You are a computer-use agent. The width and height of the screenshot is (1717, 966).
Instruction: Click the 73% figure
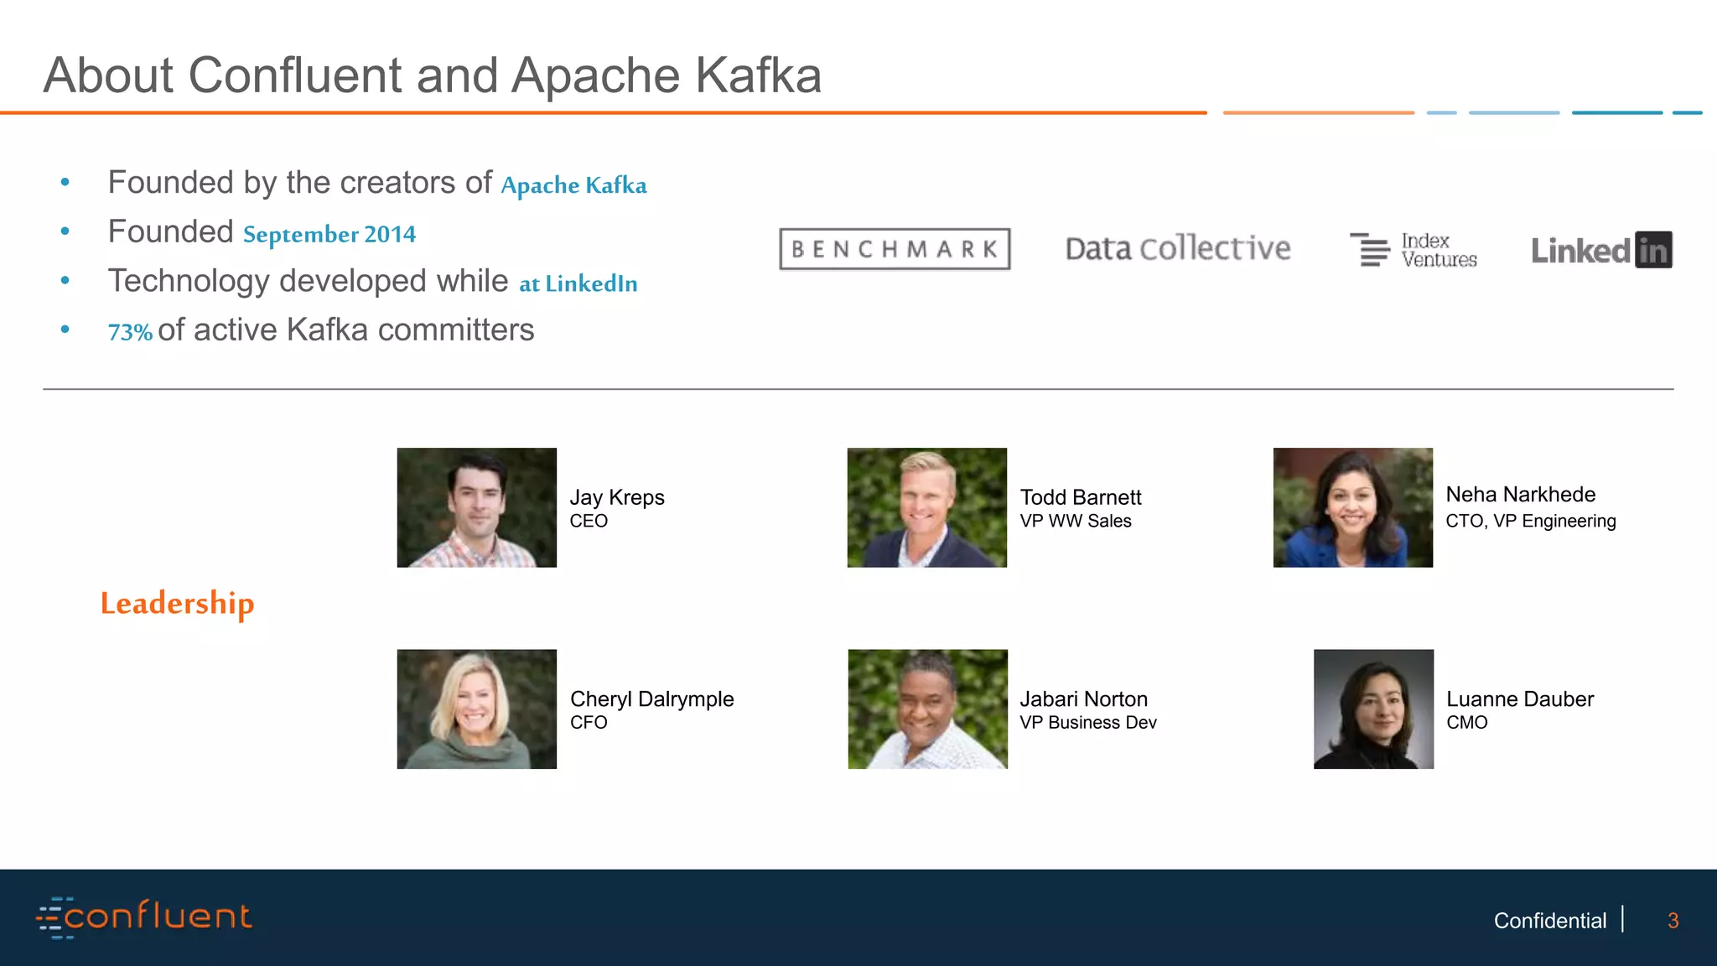point(130,332)
